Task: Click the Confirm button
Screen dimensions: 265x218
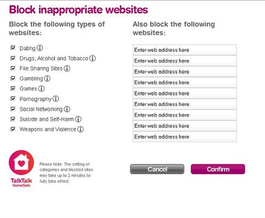Action: click(x=218, y=169)
